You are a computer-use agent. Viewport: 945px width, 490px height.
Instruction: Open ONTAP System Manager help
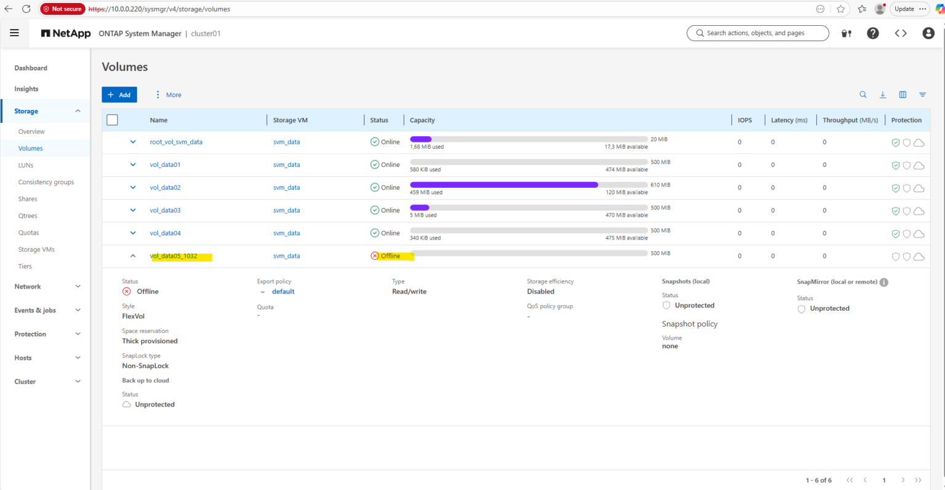pyautogui.click(x=872, y=33)
